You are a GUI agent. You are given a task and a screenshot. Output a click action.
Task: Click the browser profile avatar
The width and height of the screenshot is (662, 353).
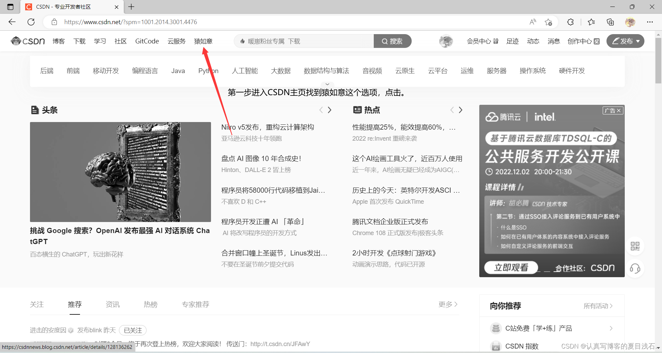[x=630, y=22]
